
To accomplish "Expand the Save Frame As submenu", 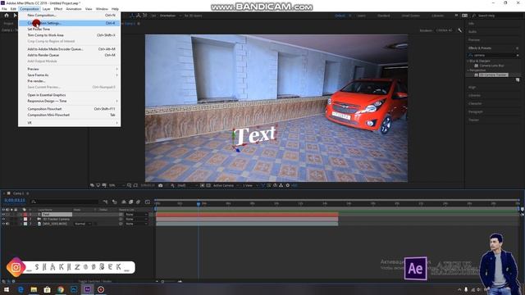I will 69,75.
